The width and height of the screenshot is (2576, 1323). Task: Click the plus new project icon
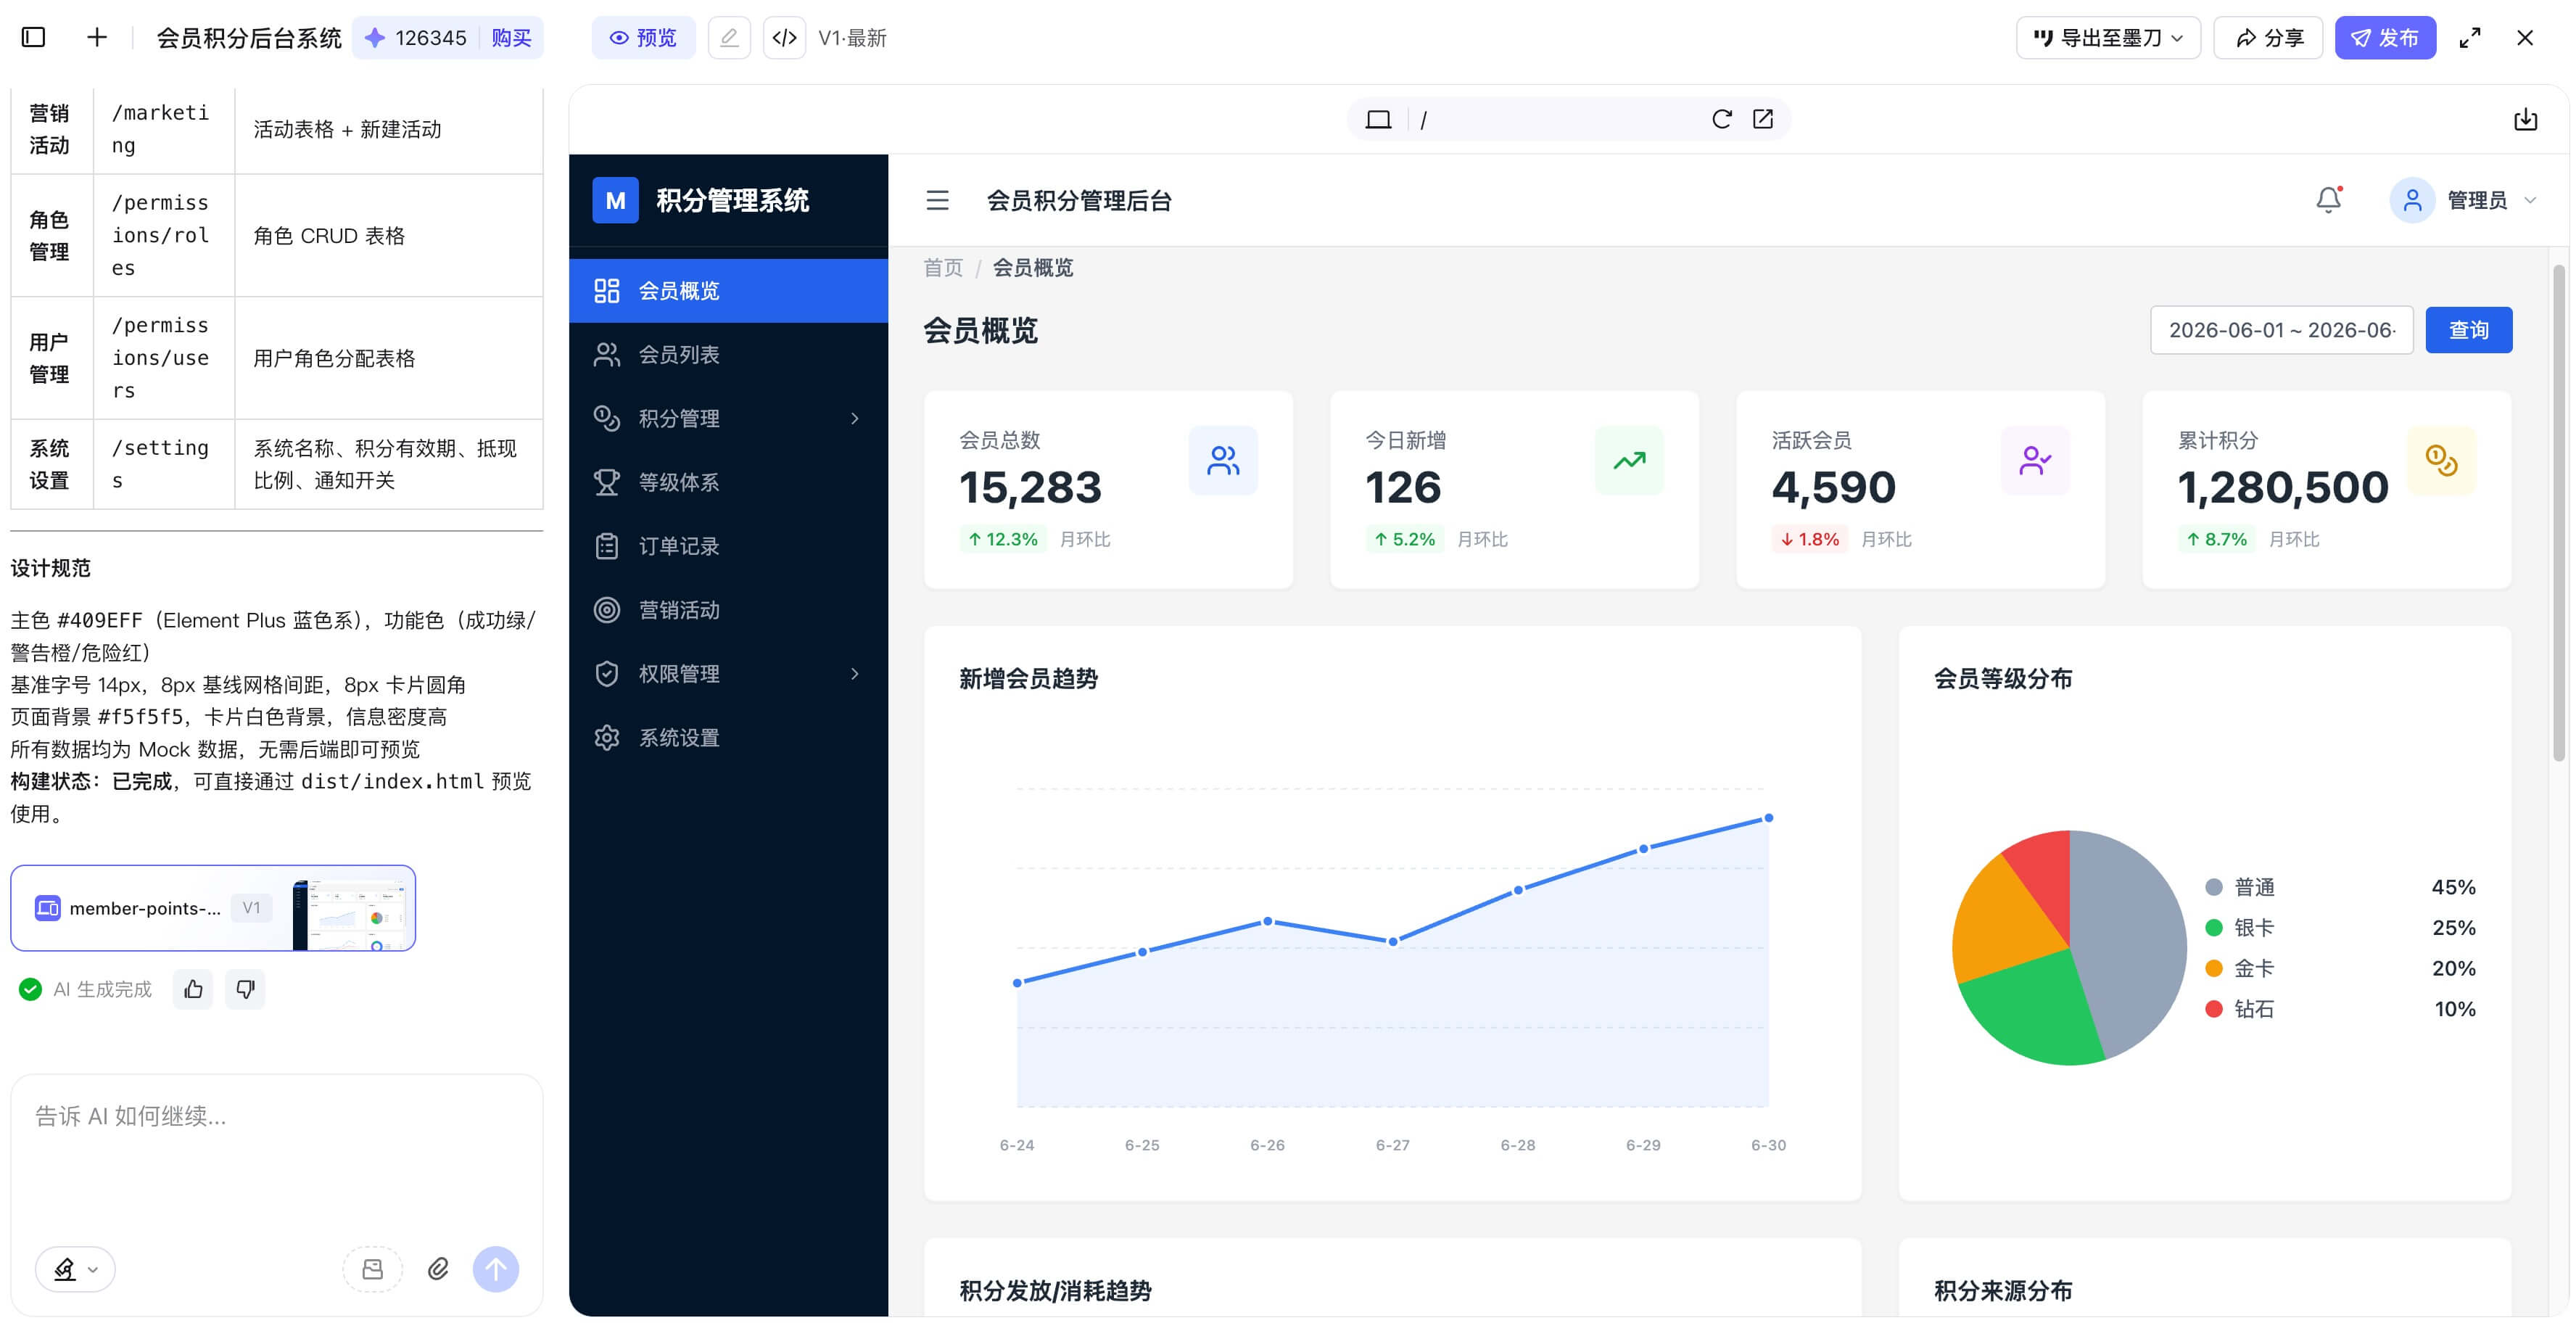pos(97,38)
